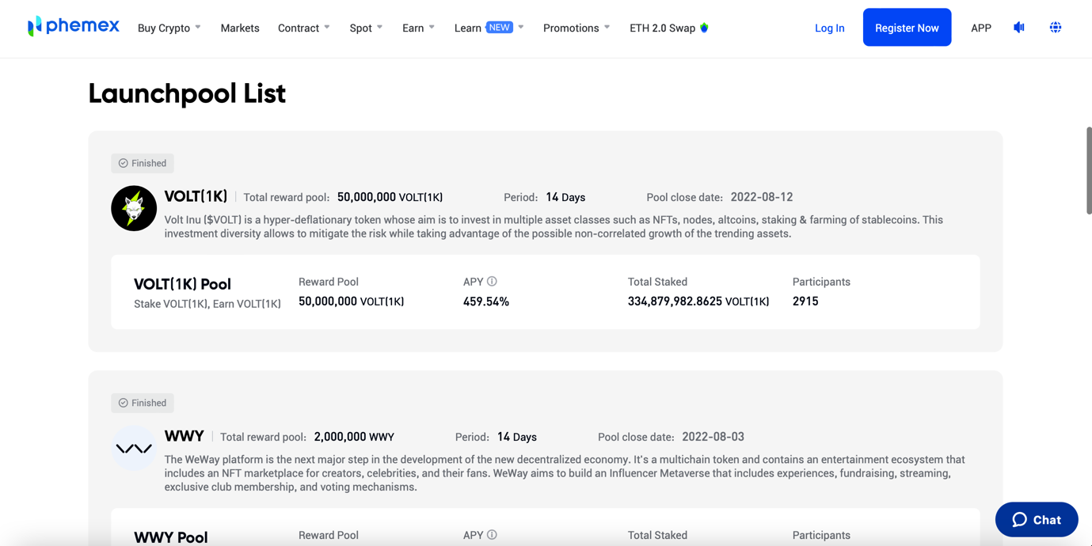The height and width of the screenshot is (546, 1092).
Task: Click the WWY token logo
Action: click(x=134, y=448)
